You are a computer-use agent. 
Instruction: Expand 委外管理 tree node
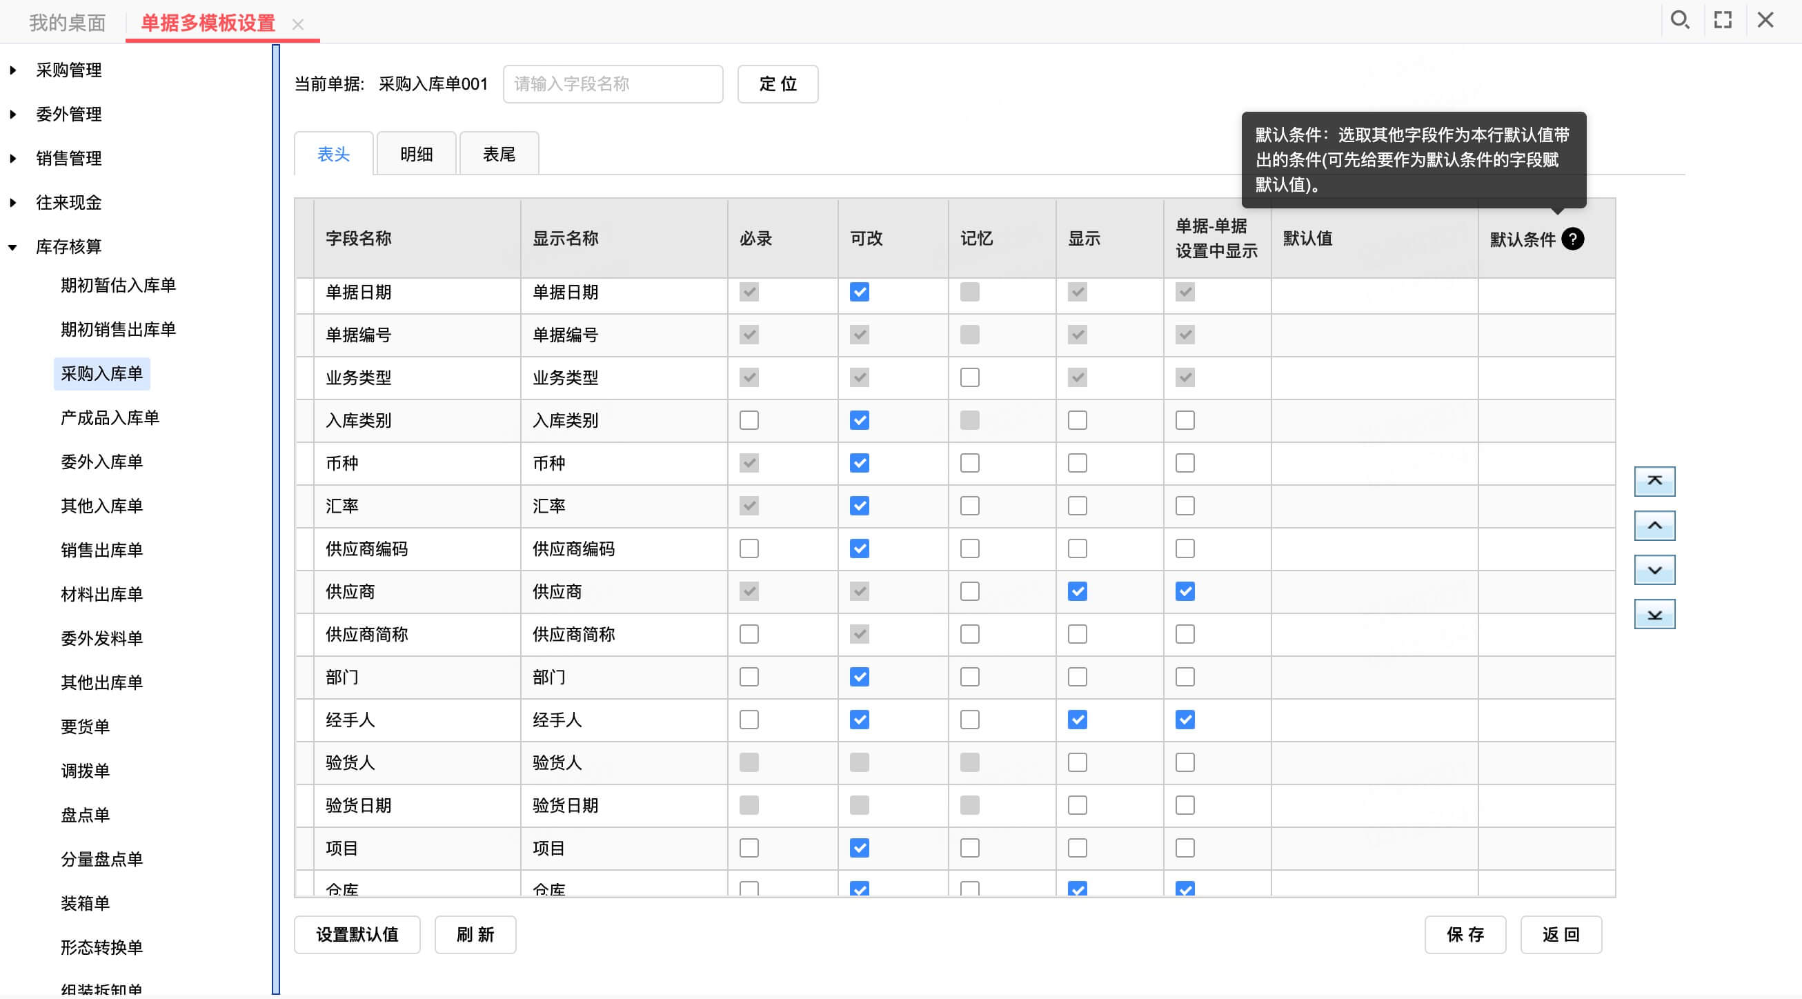click(13, 114)
